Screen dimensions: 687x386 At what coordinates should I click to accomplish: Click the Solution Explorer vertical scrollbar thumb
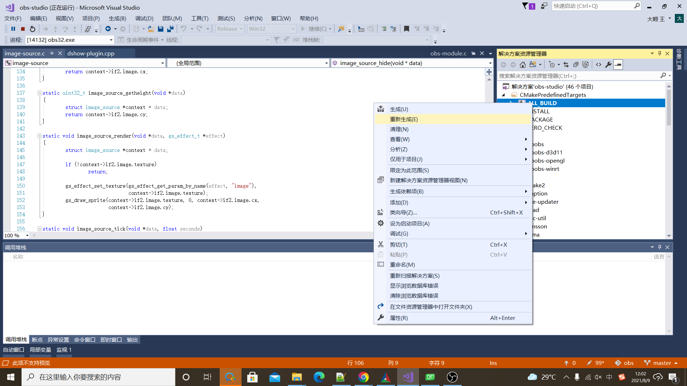click(669, 107)
